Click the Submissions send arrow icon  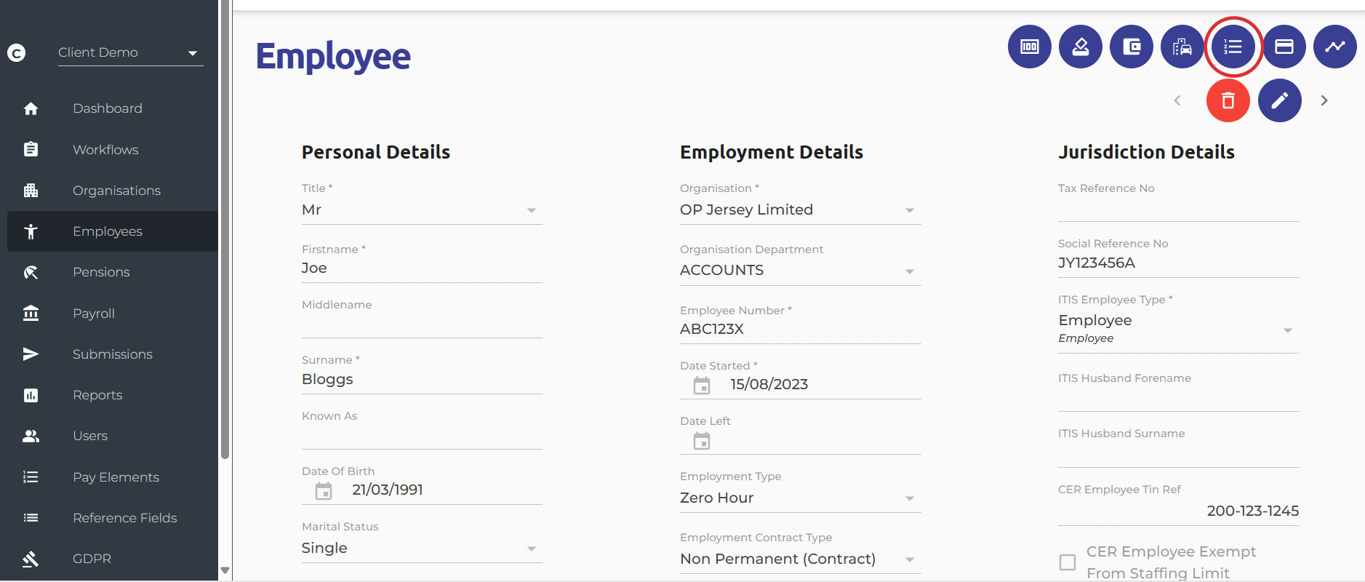coord(31,354)
